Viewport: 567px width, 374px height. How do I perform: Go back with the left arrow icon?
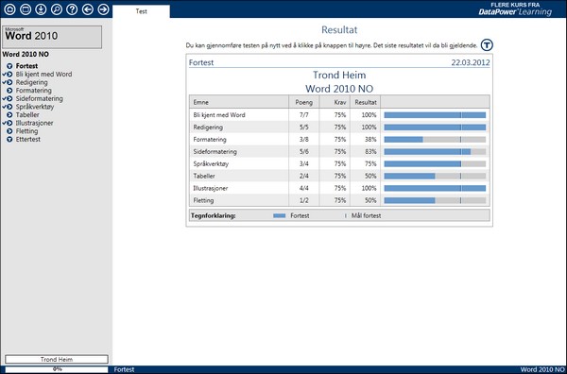[88, 9]
